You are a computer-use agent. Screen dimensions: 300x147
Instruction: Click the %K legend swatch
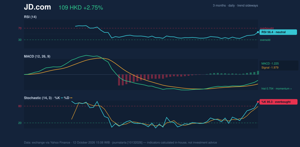tap(62, 98)
